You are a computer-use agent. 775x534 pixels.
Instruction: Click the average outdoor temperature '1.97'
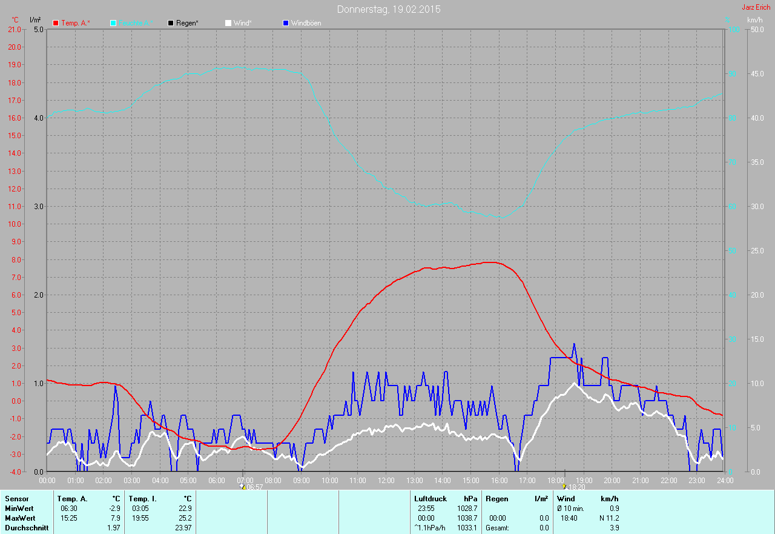(x=113, y=528)
